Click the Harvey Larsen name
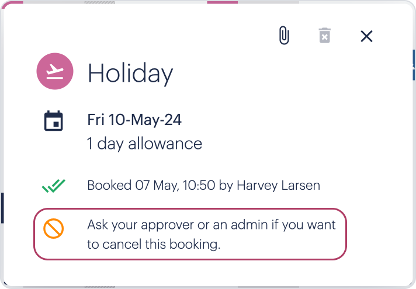 (x=278, y=185)
